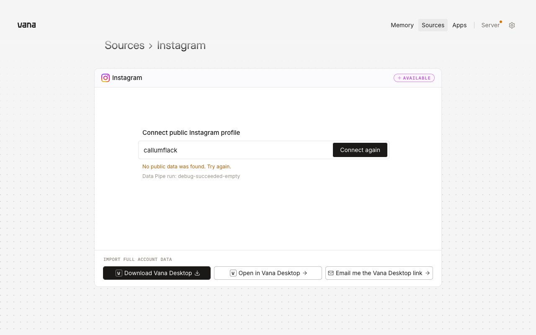Click the arrow icon after Email me the Vana Desktop link

[428, 273]
